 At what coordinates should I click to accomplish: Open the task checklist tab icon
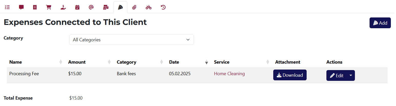pos(7,7)
